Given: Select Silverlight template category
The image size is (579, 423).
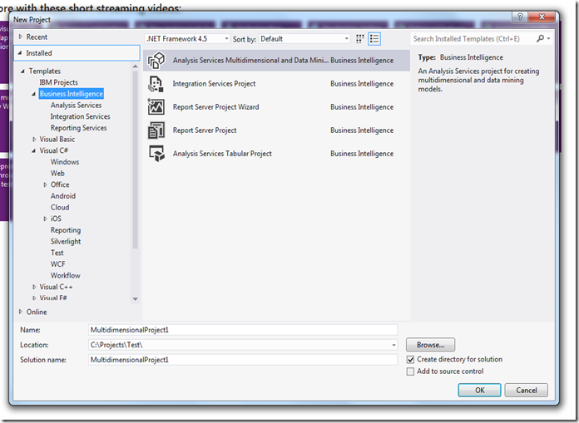Looking at the screenshot, I should tap(66, 242).
